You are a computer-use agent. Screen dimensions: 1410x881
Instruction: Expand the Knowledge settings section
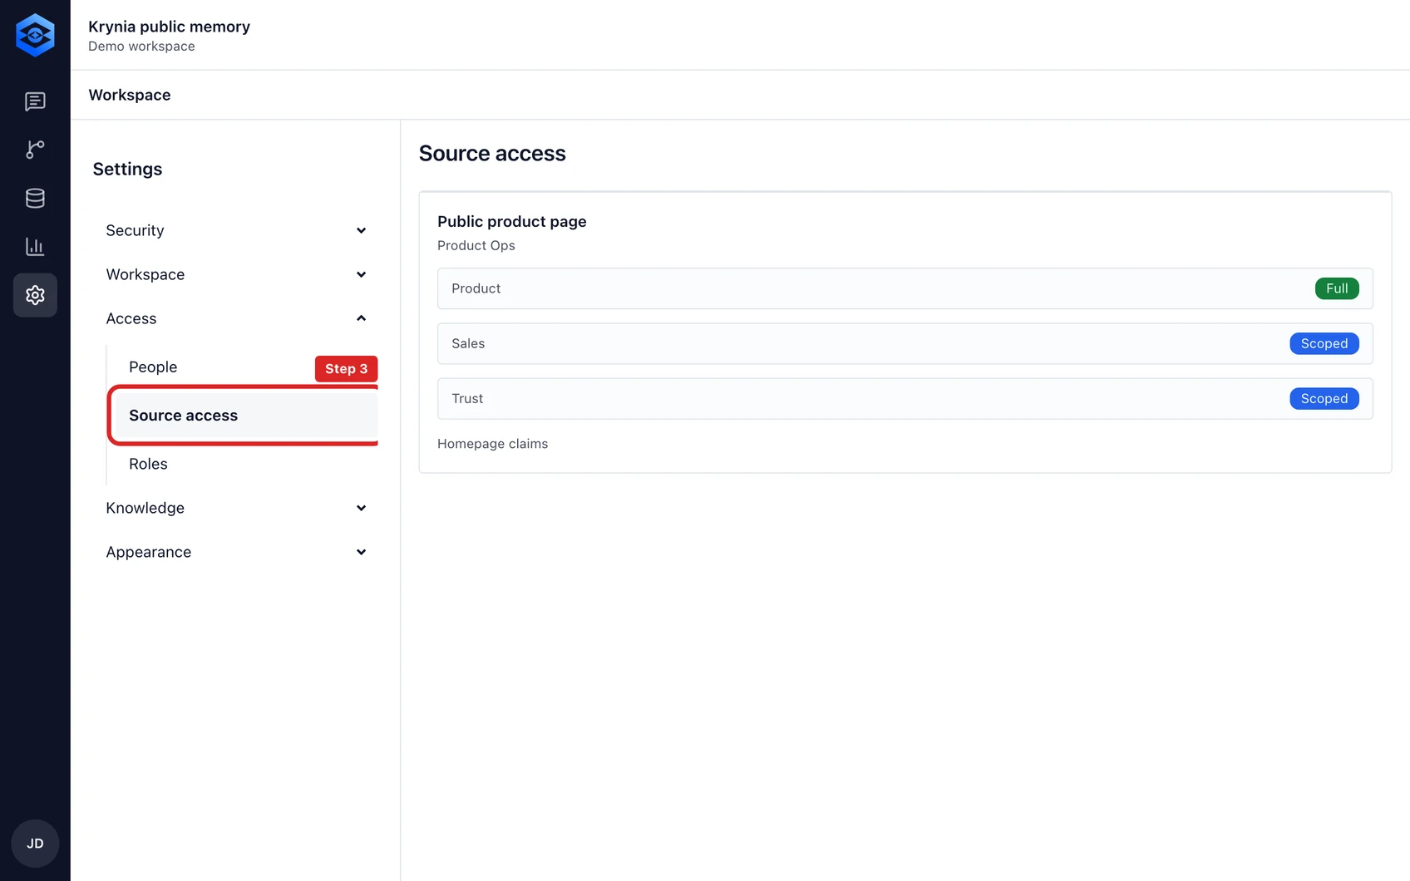point(236,508)
